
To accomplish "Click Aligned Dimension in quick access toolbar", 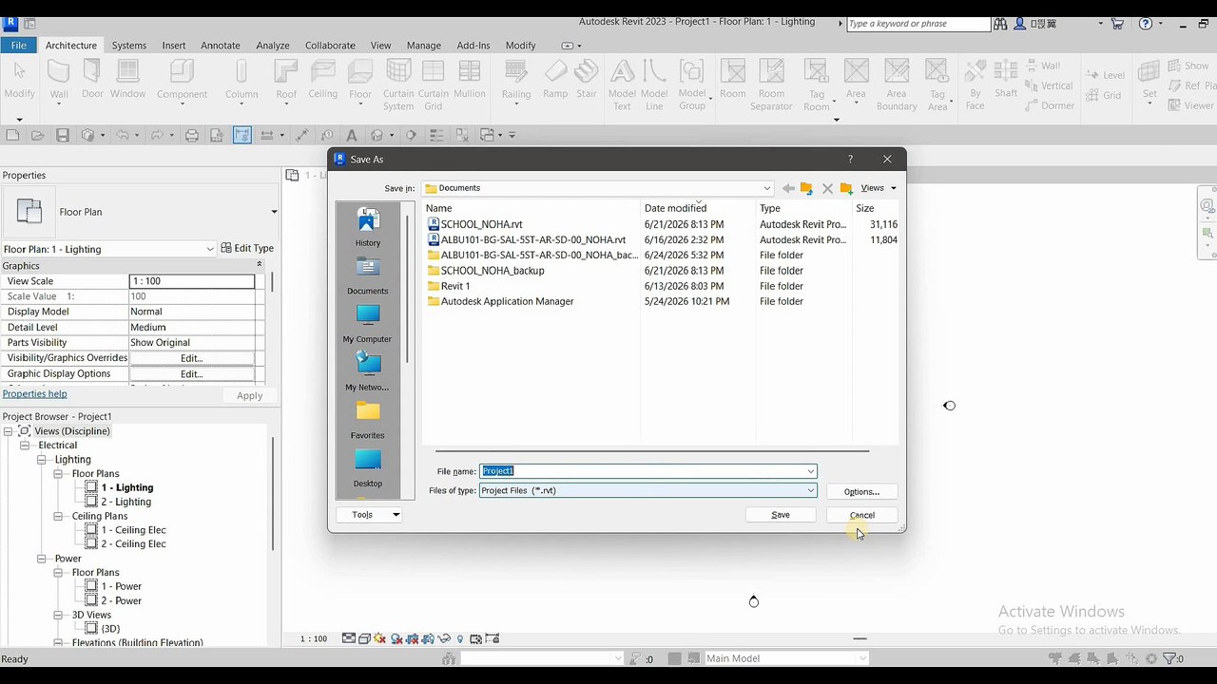I will tap(302, 136).
